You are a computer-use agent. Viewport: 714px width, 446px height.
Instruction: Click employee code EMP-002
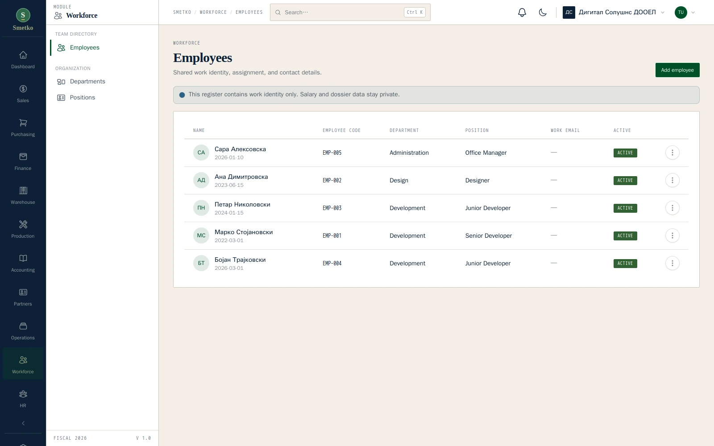pos(332,181)
